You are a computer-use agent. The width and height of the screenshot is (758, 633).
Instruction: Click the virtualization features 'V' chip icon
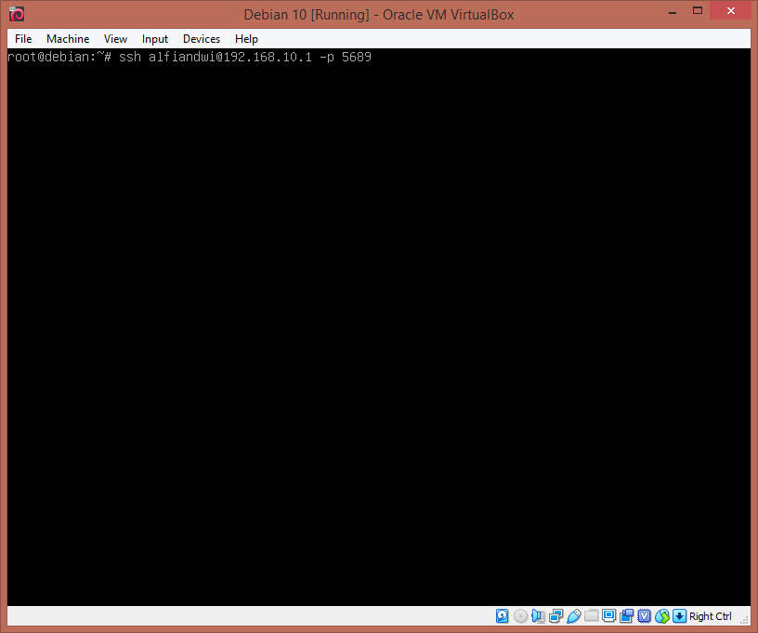pos(644,616)
